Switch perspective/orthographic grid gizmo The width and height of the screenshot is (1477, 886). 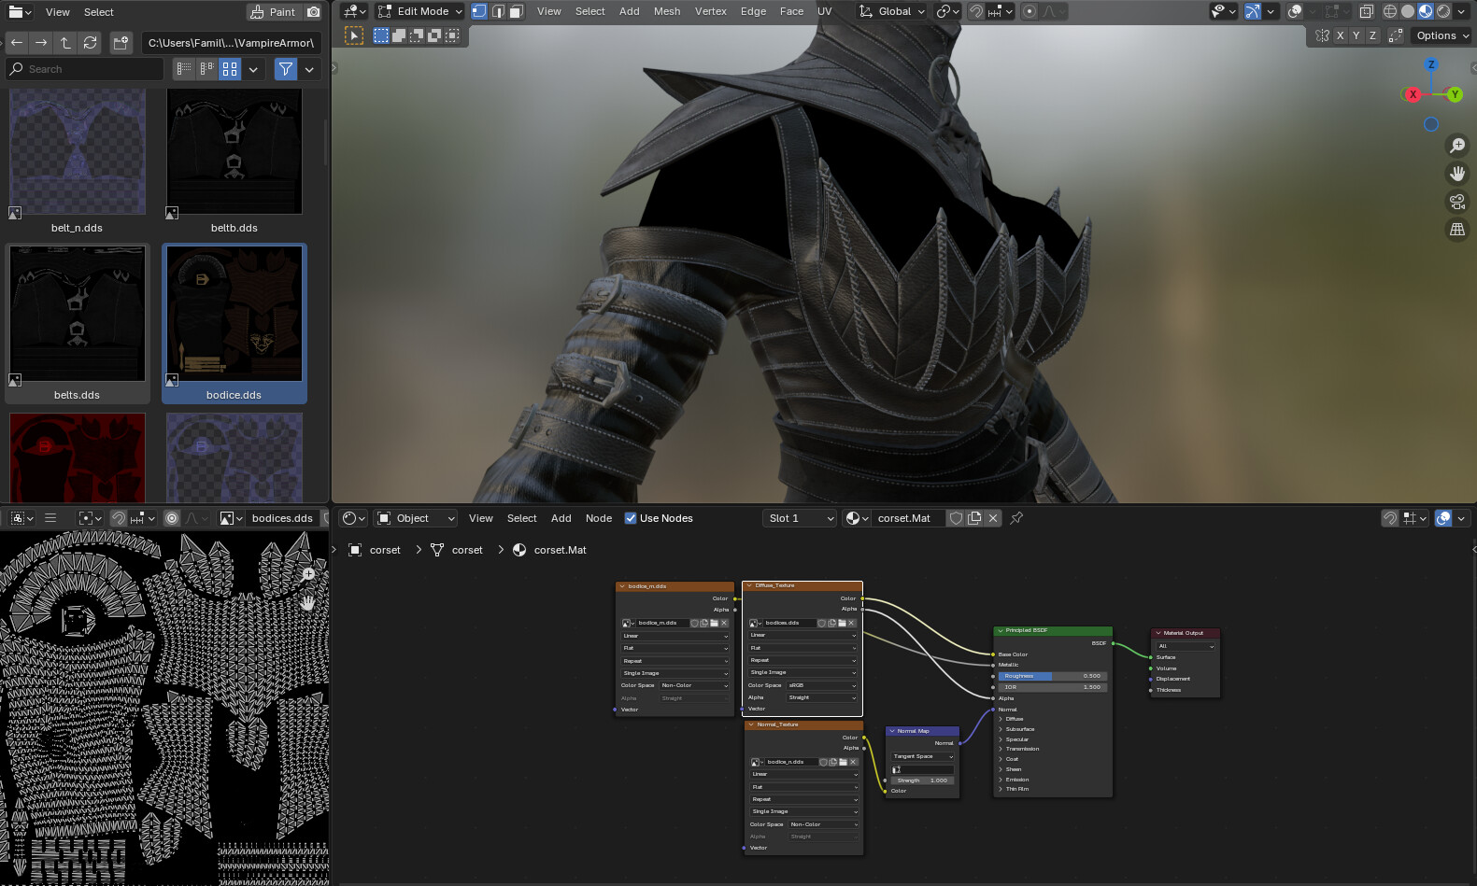1456,230
